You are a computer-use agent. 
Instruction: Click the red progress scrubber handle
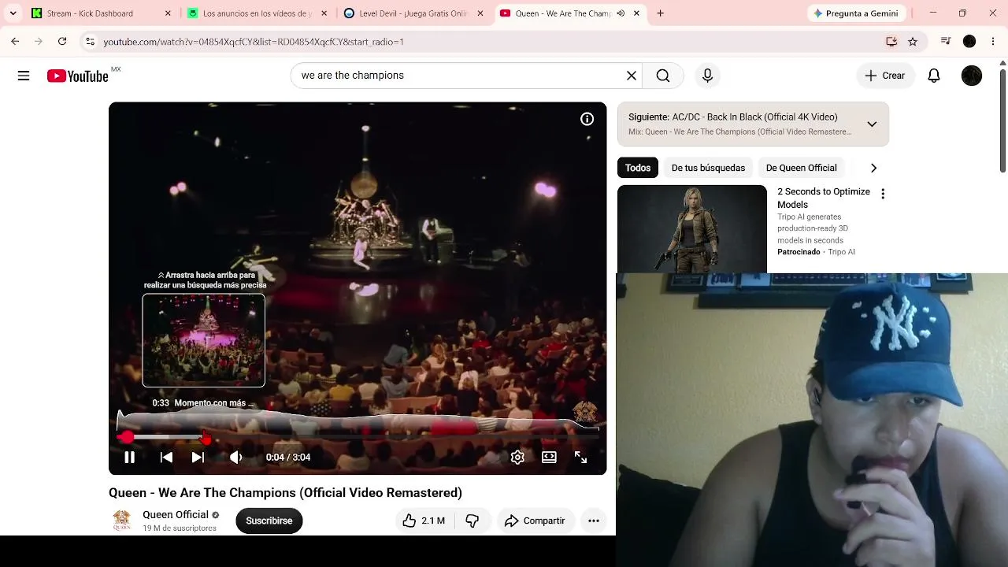click(x=127, y=436)
